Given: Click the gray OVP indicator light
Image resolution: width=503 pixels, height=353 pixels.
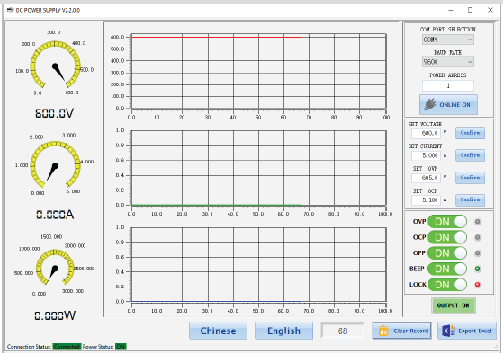Looking at the screenshot, I should tap(477, 222).
